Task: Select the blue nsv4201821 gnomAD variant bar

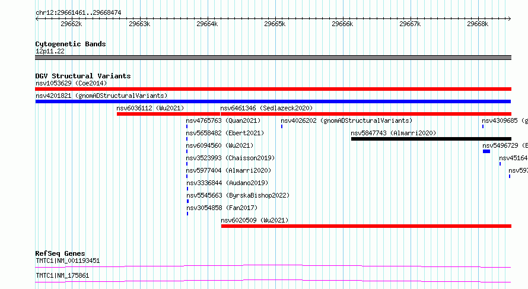Action: click(x=273, y=101)
